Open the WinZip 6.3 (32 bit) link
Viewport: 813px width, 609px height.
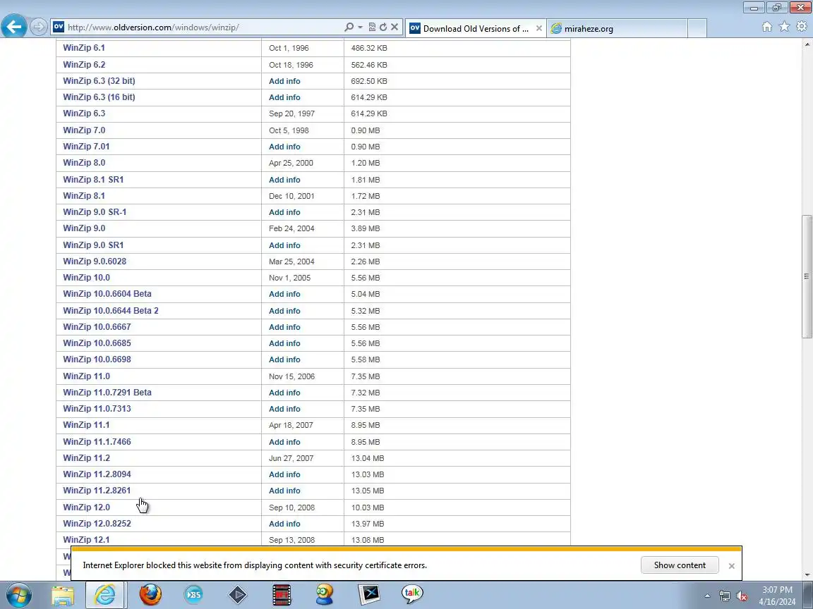pyautogui.click(x=99, y=81)
